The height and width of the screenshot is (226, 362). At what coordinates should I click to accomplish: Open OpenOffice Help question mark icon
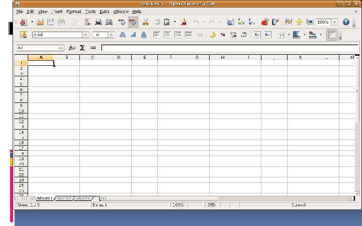click(346, 22)
